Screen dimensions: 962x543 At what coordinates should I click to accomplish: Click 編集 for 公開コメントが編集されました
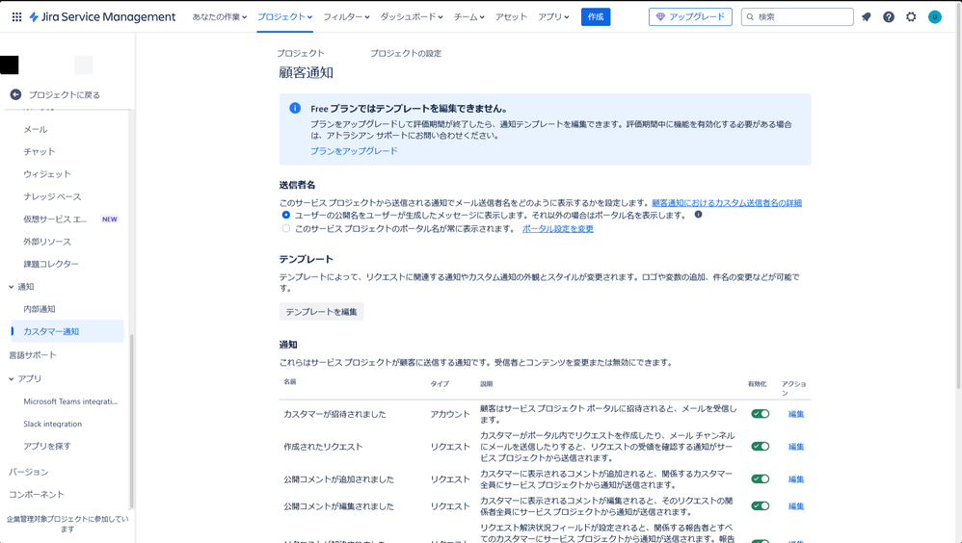point(796,506)
